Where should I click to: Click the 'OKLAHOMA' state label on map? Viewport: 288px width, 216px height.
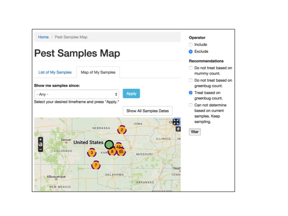pos(114,175)
